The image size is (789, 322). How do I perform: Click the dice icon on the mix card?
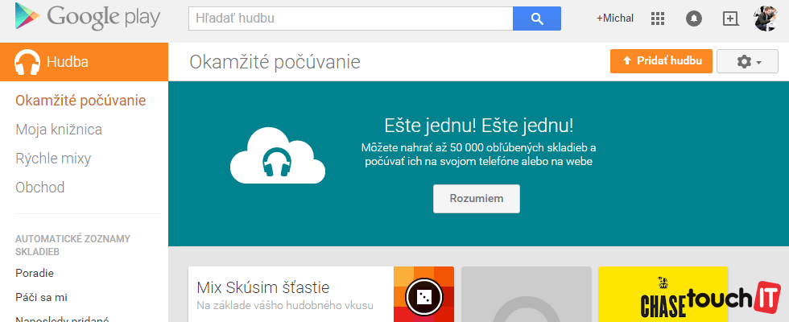[x=423, y=298]
